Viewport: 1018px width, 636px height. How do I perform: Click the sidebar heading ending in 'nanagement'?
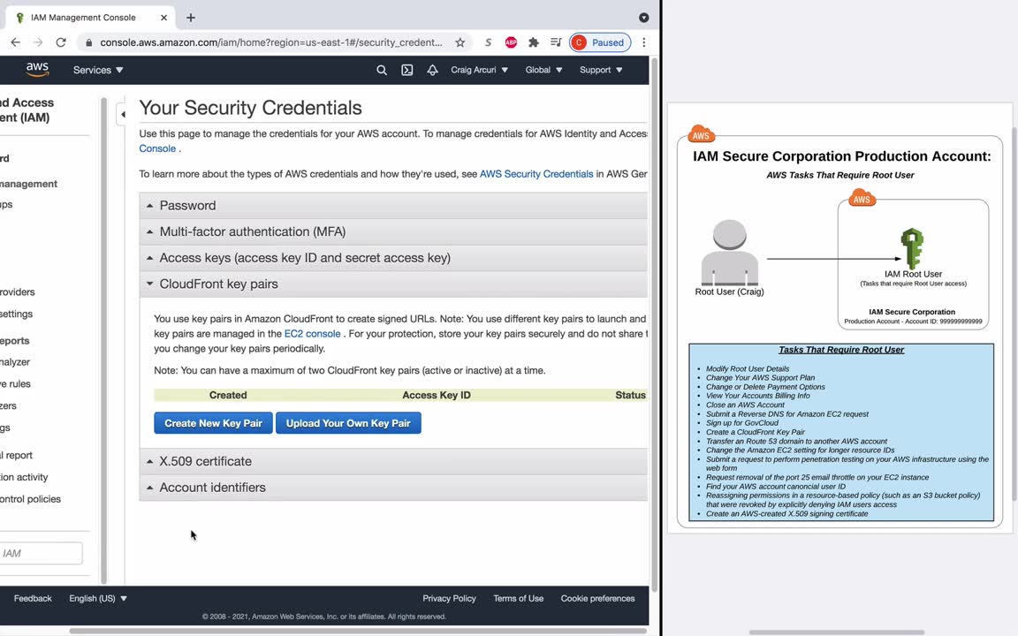(x=28, y=185)
